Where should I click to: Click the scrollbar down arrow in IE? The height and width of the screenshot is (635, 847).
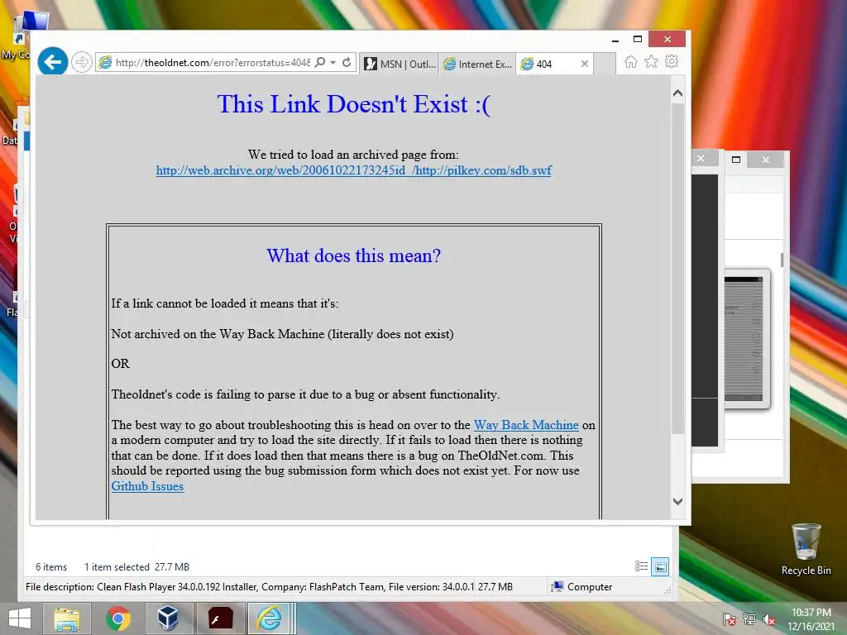678,501
